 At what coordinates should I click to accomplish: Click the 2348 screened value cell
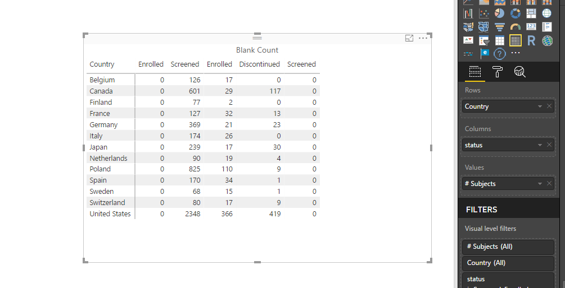point(193,214)
